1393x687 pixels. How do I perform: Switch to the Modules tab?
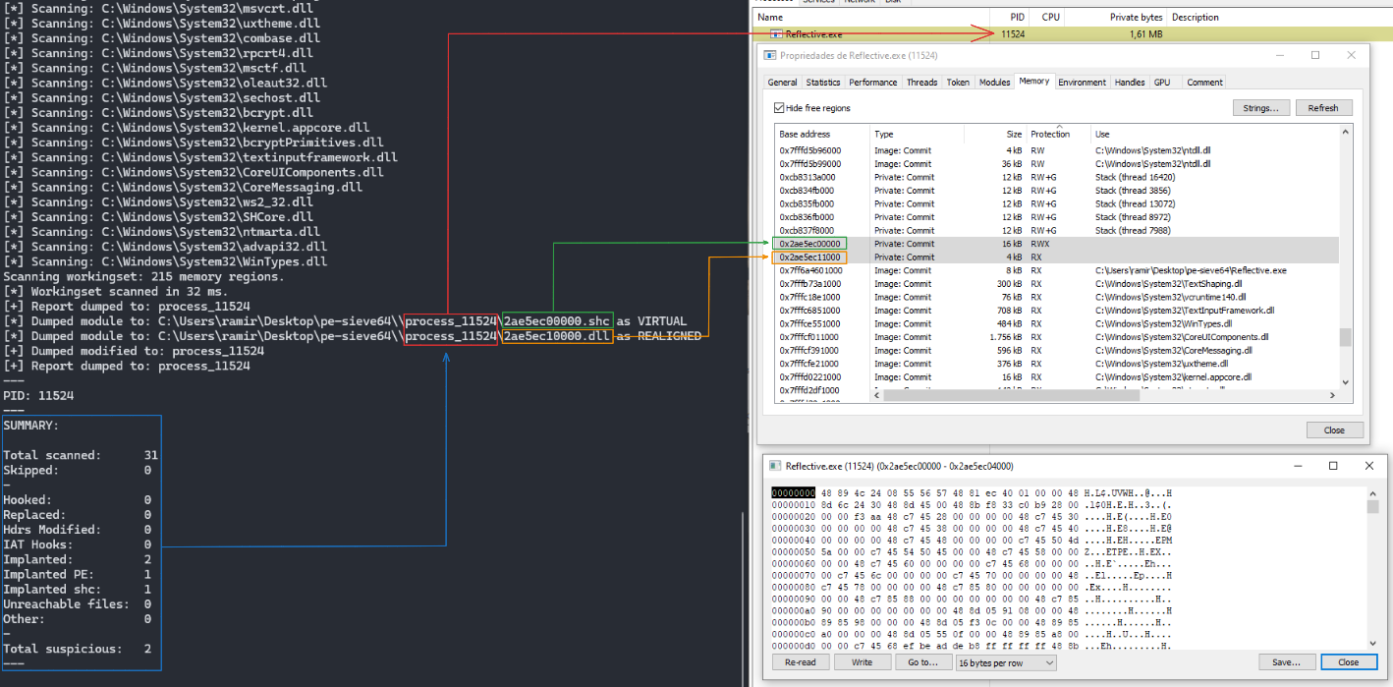[x=994, y=83]
